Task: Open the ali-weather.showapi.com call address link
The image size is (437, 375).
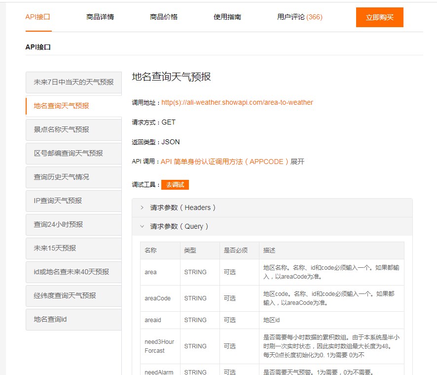Action: pos(237,102)
